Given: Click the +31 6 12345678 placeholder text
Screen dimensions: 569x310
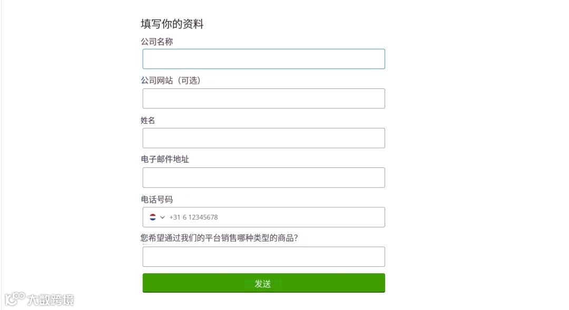Looking at the screenshot, I should (193, 217).
